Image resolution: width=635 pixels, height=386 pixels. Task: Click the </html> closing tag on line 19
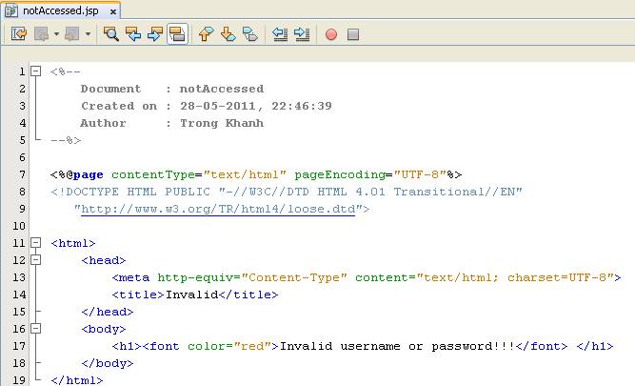click(x=77, y=380)
